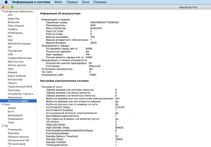Click serial number D867486A4TTHDWCB3
The width and height of the screenshot is (211, 147).
[x=105, y=22]
